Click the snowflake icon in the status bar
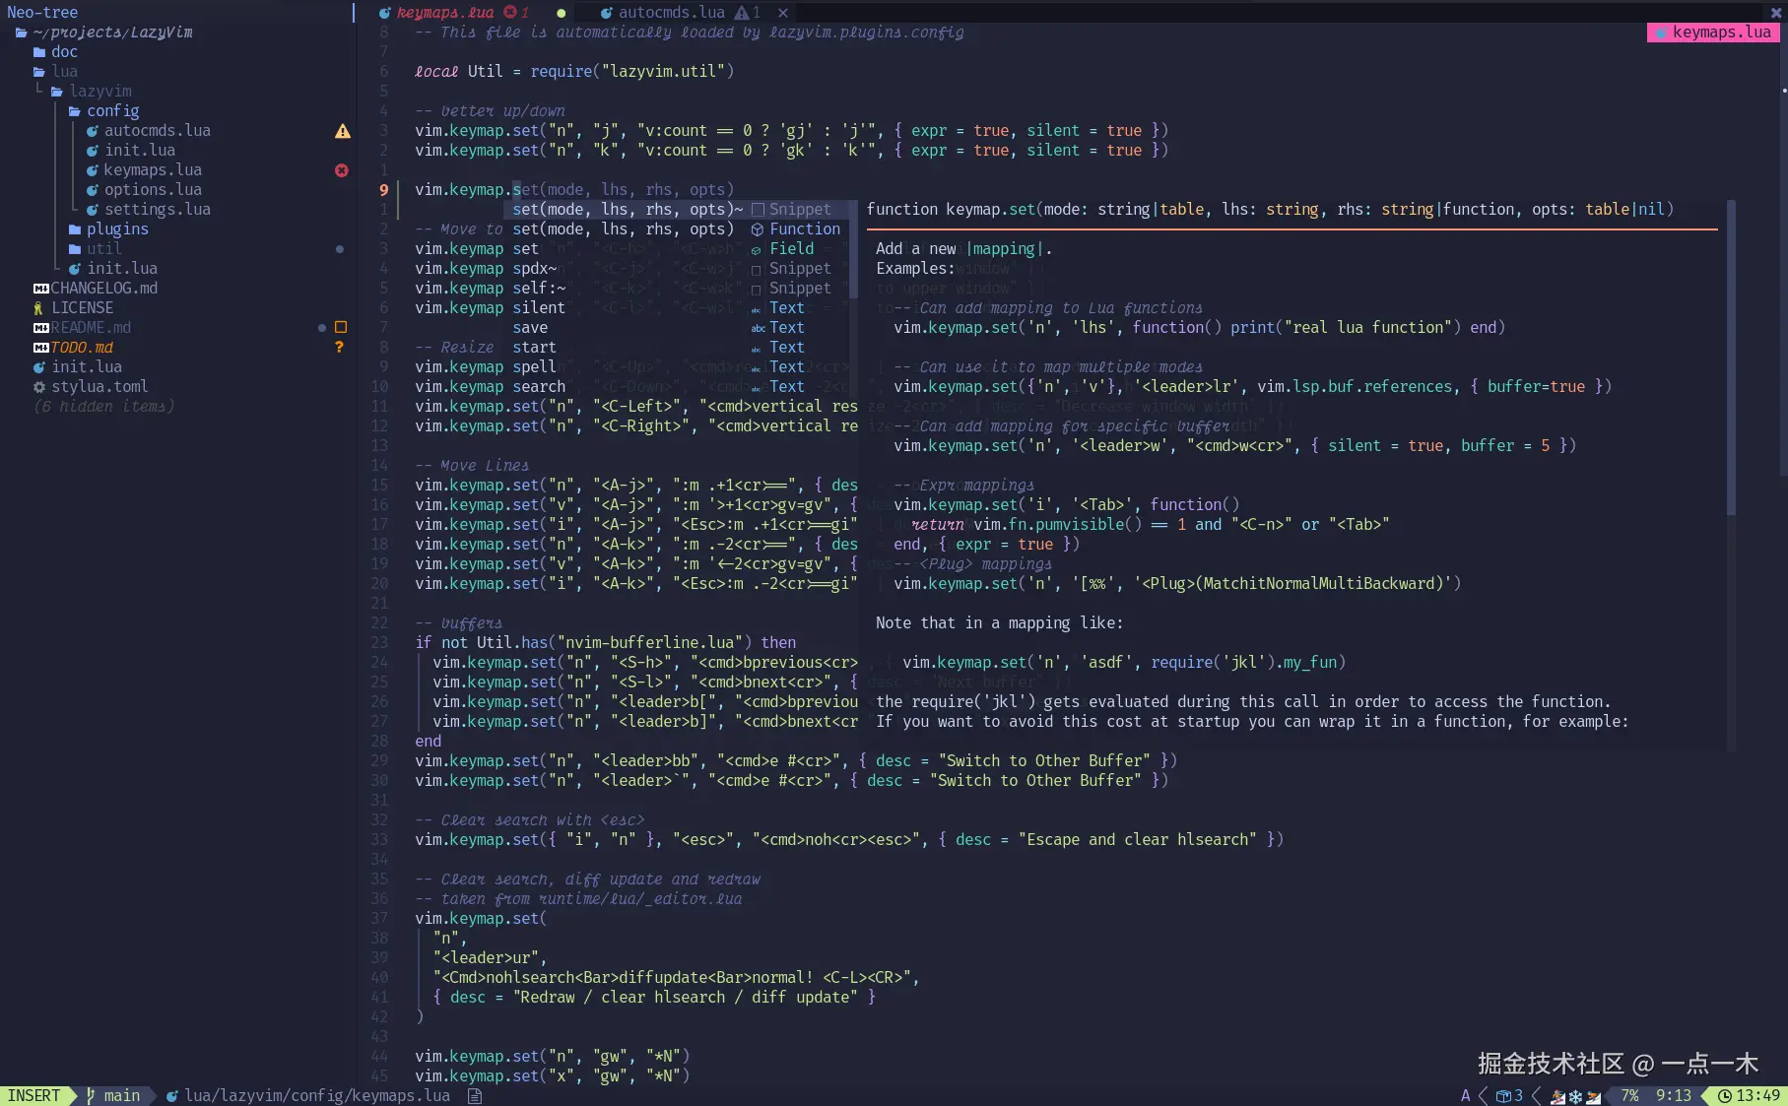Image resolution: width=1788 pixels, height=1106 pixels. coord(1574,1095)
